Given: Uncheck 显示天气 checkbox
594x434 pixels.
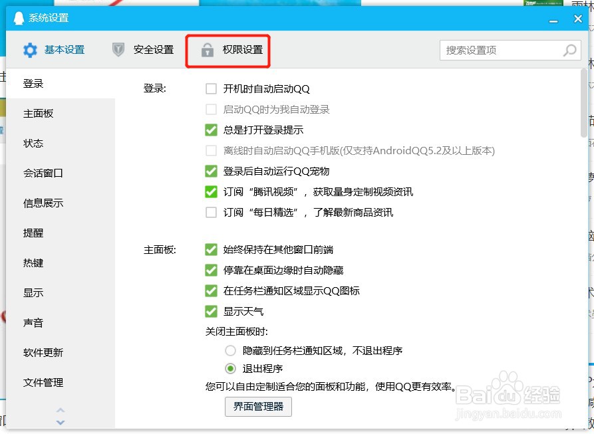Looking at the screenshot, I should click(x=211, y=311).
